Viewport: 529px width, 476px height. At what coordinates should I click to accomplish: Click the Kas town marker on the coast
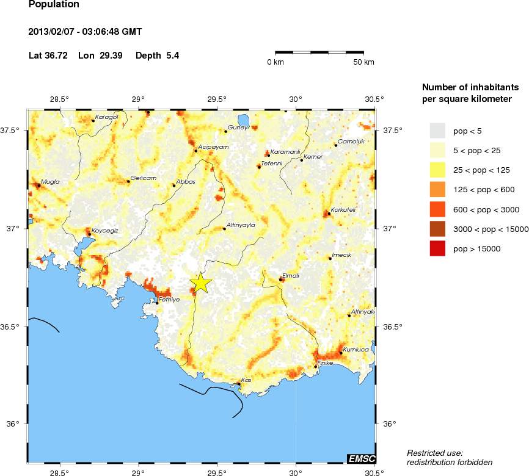tap(238, 384)
